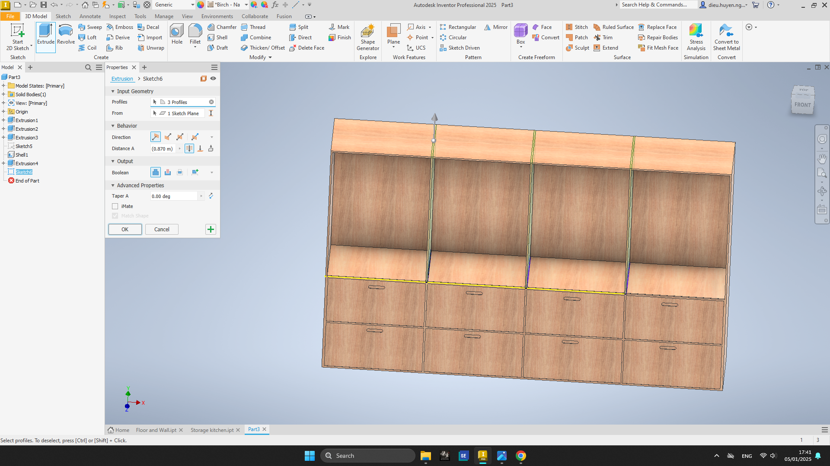Image resolution: width=830 pixels, height=466 pixels.
Task: Click the Split tool
Action: [298, 27]
